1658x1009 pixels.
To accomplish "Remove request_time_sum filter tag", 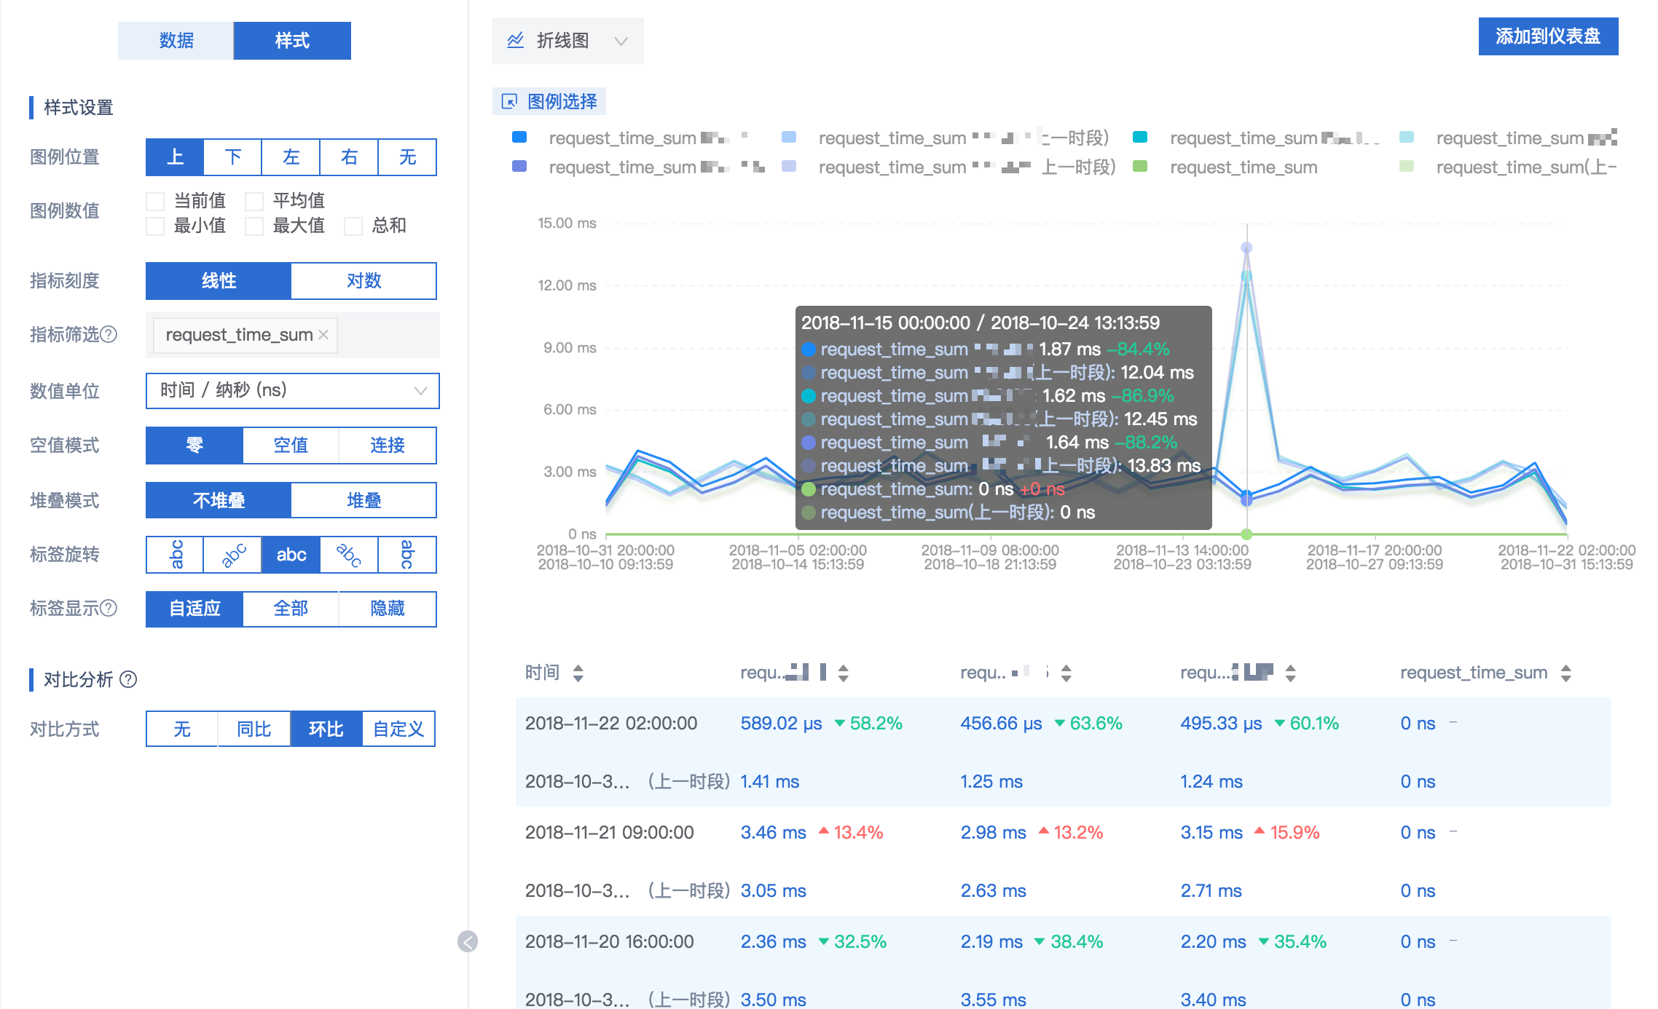I will [324, 335].
